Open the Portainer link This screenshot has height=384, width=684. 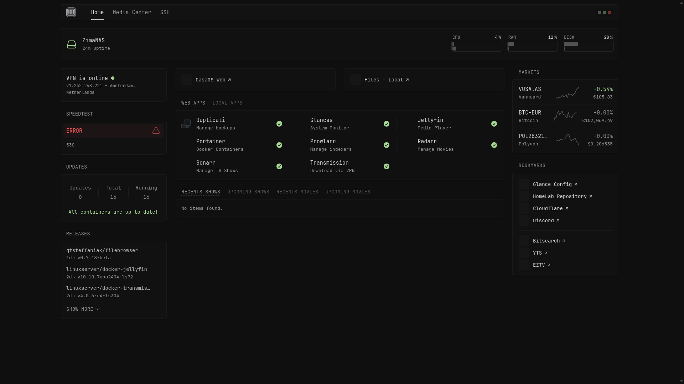(211, 142)
